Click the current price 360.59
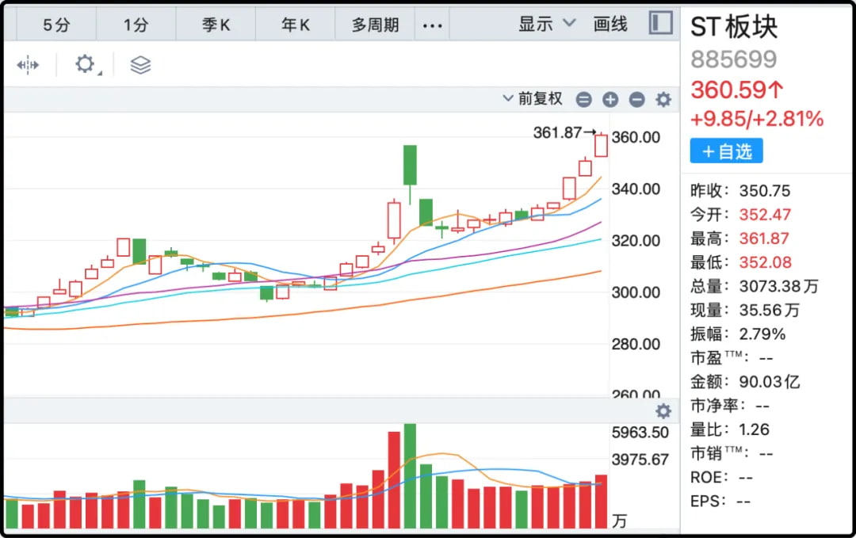This screenshot has height=538, width=856. pos(737,90)
